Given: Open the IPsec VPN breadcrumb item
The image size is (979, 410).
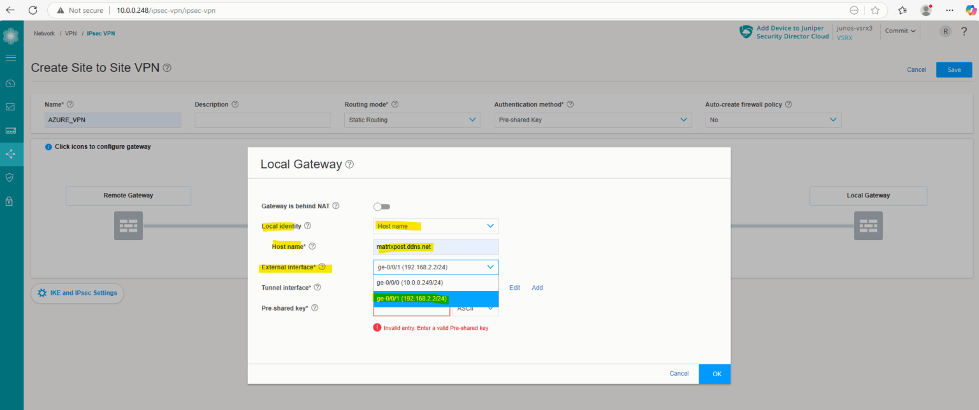Looking at the screenshot, I should (101, 33).
